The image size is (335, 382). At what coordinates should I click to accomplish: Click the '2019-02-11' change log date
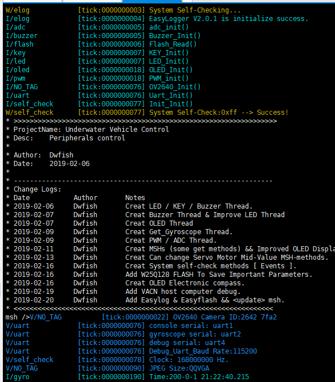[x=34, y=249]
